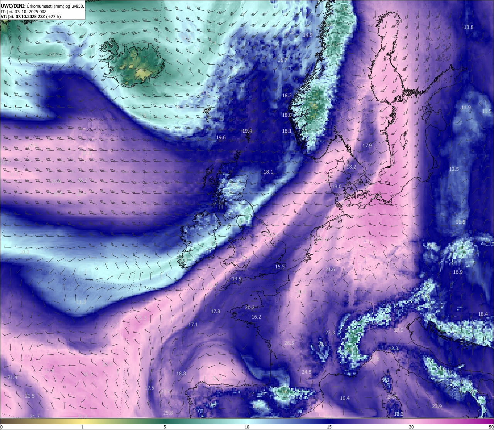
Task: Select the 22.3 value label
Action: pos(330,332)
